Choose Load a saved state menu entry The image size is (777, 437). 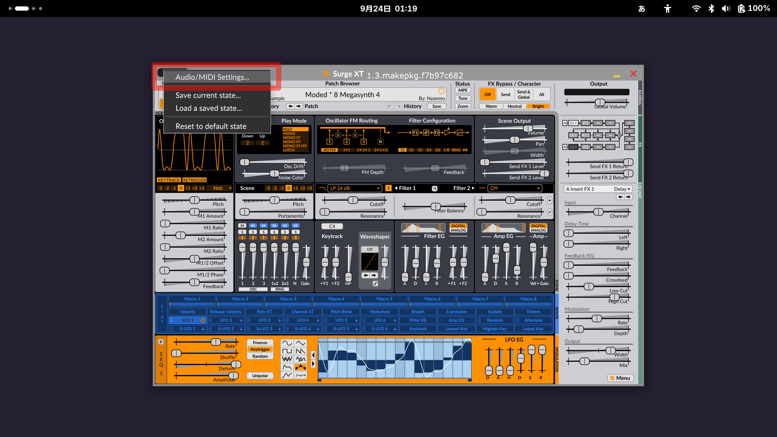coord(217,108)
